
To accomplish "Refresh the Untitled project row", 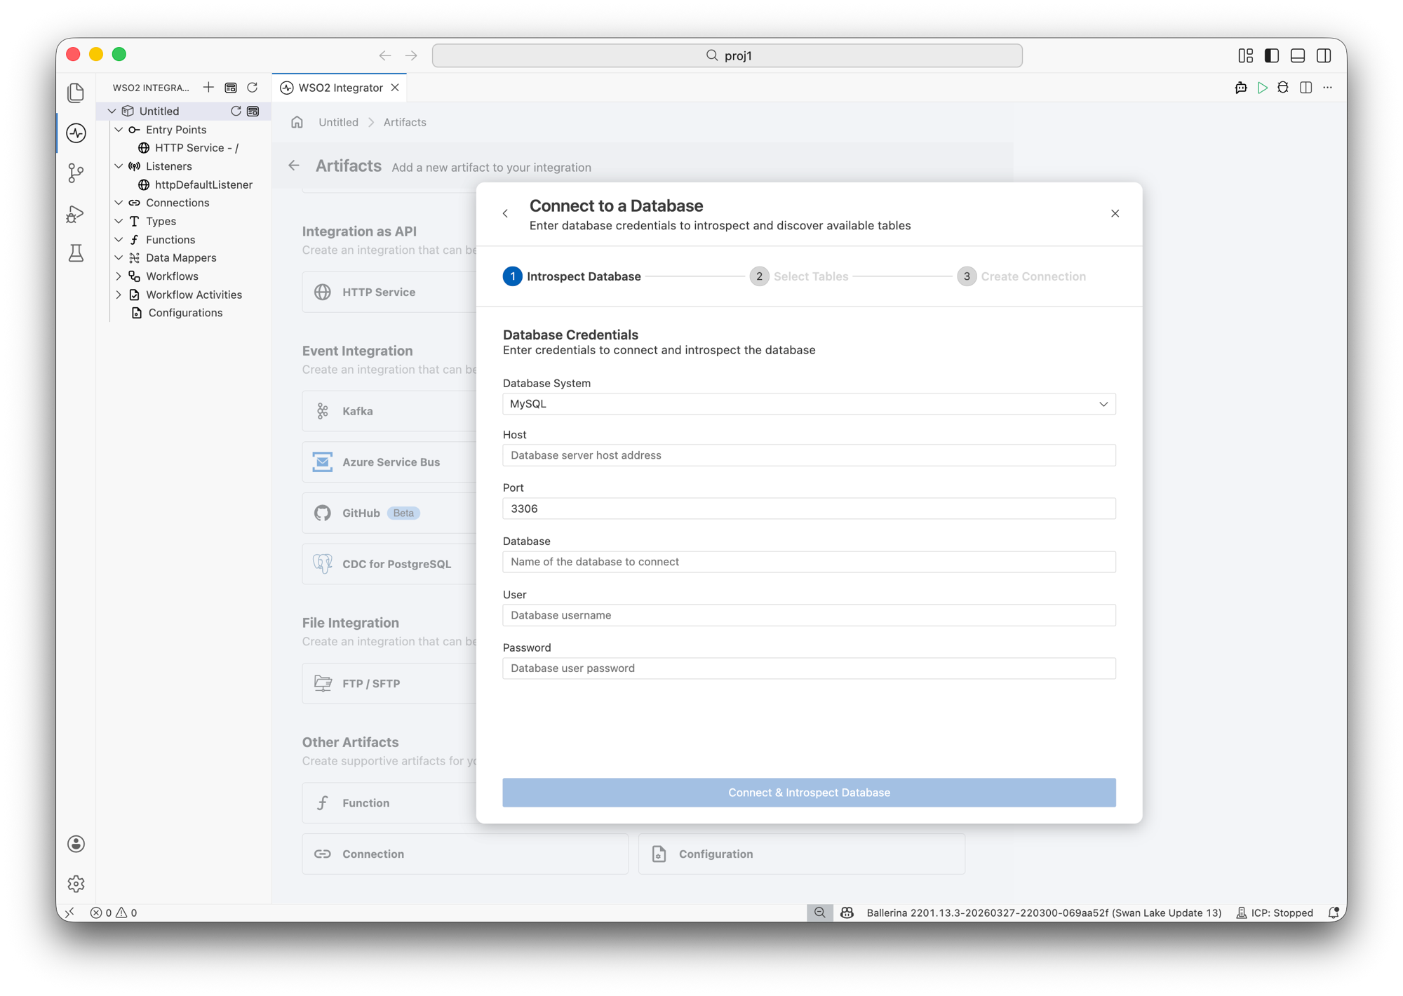I will (236, 111).
